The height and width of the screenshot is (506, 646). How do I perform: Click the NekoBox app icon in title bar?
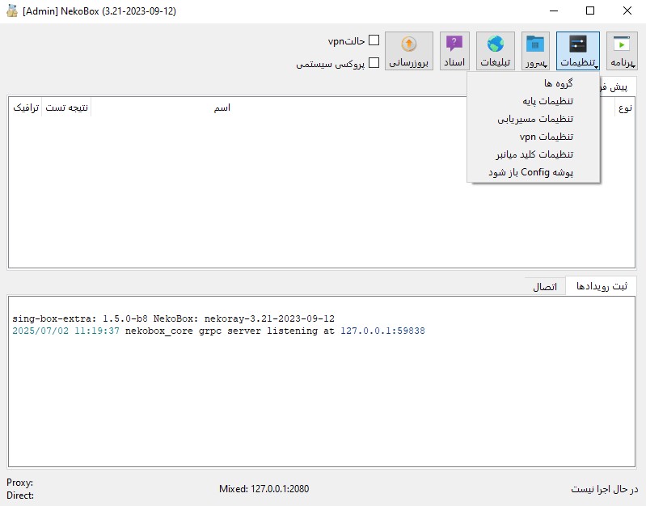12,11
